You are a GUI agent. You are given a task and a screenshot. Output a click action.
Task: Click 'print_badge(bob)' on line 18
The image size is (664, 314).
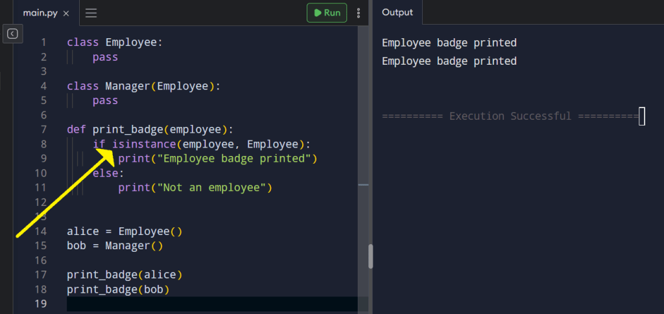pos(118,290)
